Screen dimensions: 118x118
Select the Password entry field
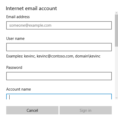[x=59, y=76]
